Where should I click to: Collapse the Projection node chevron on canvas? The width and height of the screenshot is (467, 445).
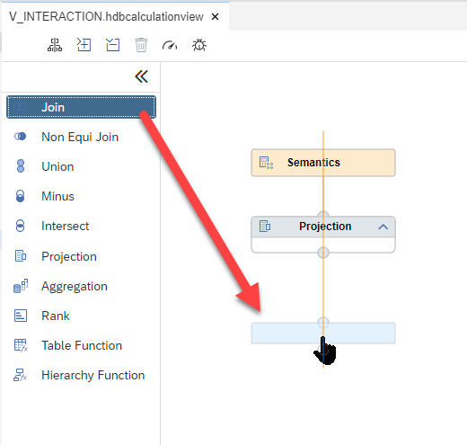pos(383,227)
